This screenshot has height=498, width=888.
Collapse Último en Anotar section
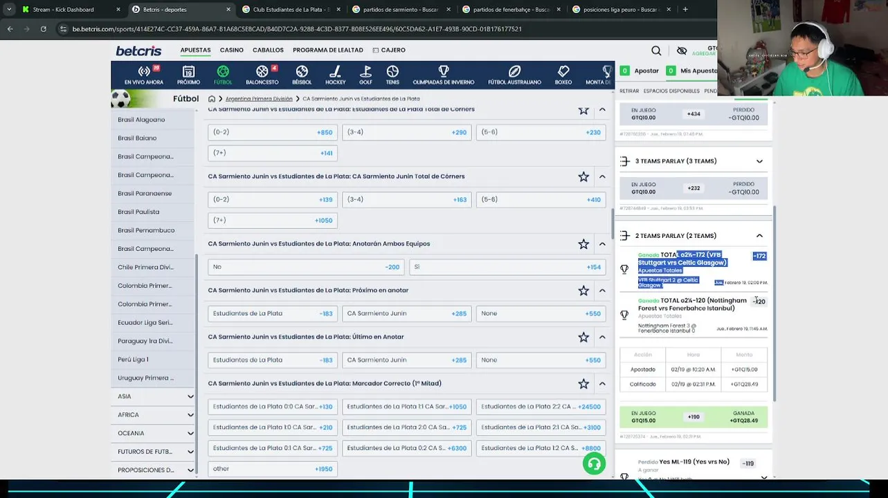[x=602, y=337]
